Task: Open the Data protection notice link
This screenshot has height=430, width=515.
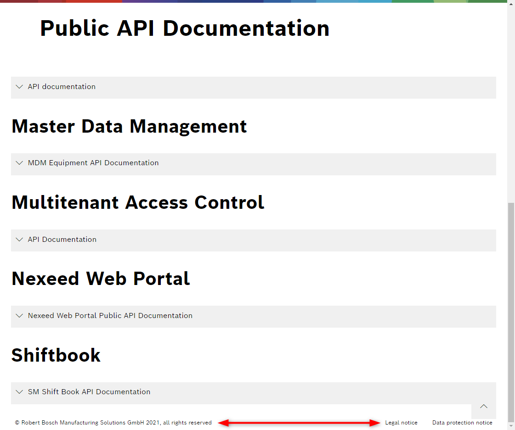Action: click(x=462, y=423)
